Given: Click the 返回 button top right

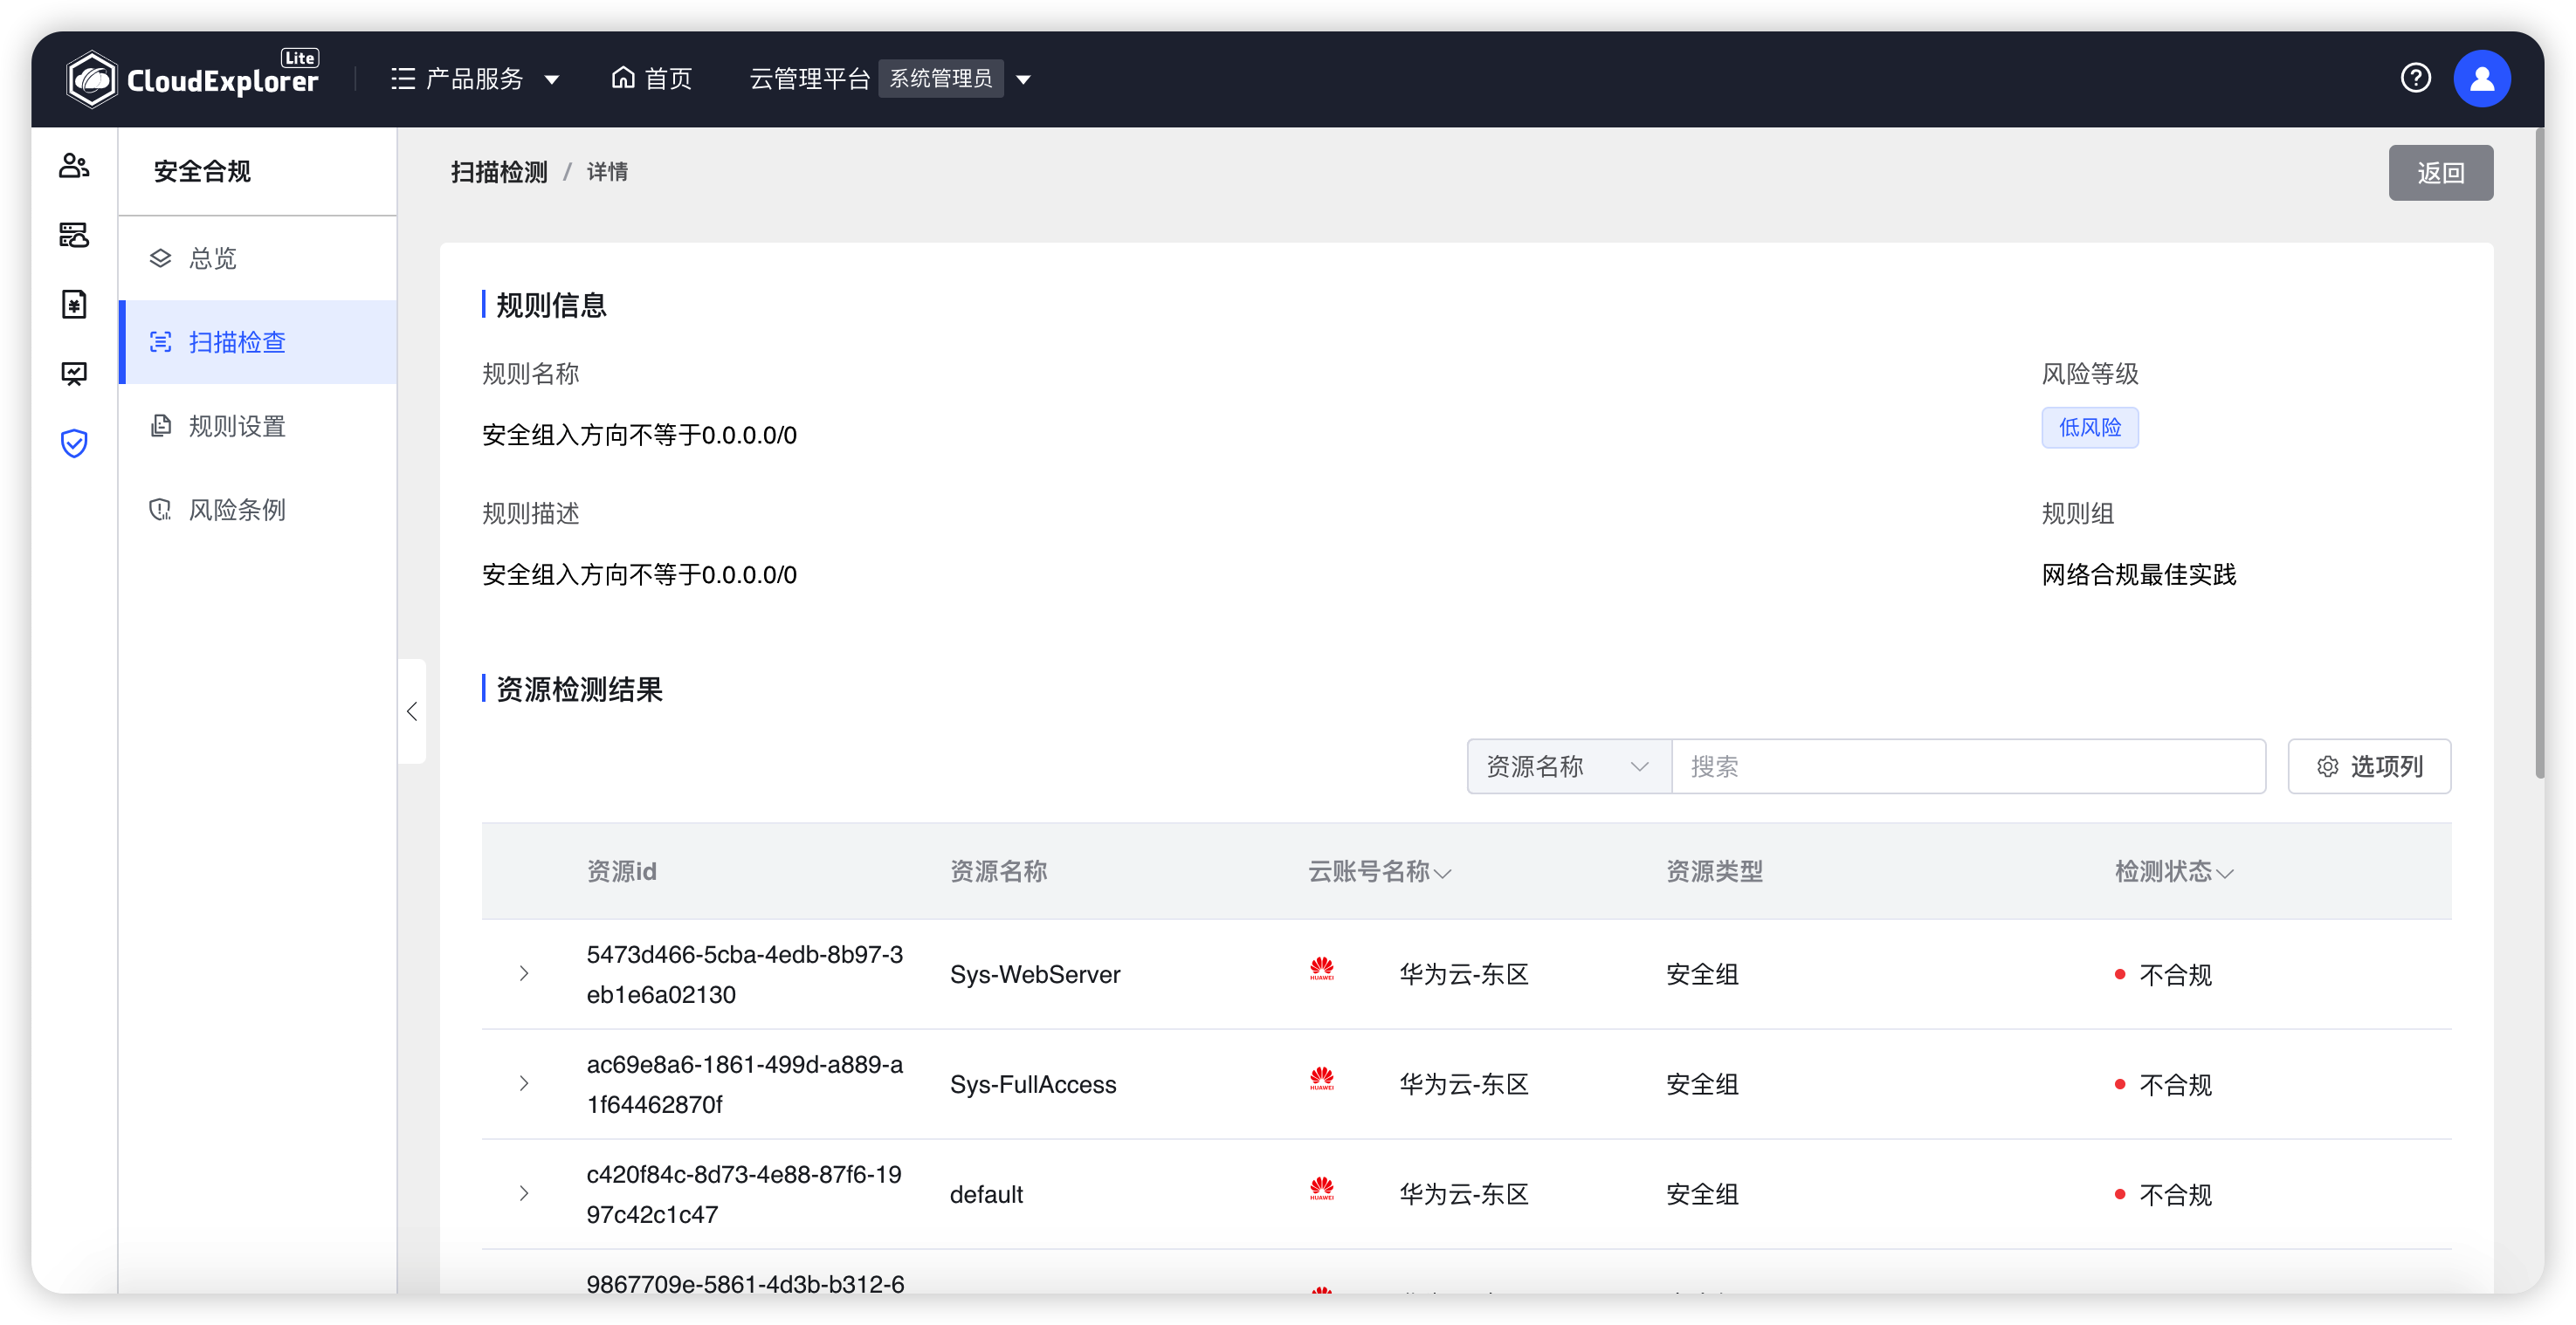Looking at the screenshot, I should [2440, 172].
